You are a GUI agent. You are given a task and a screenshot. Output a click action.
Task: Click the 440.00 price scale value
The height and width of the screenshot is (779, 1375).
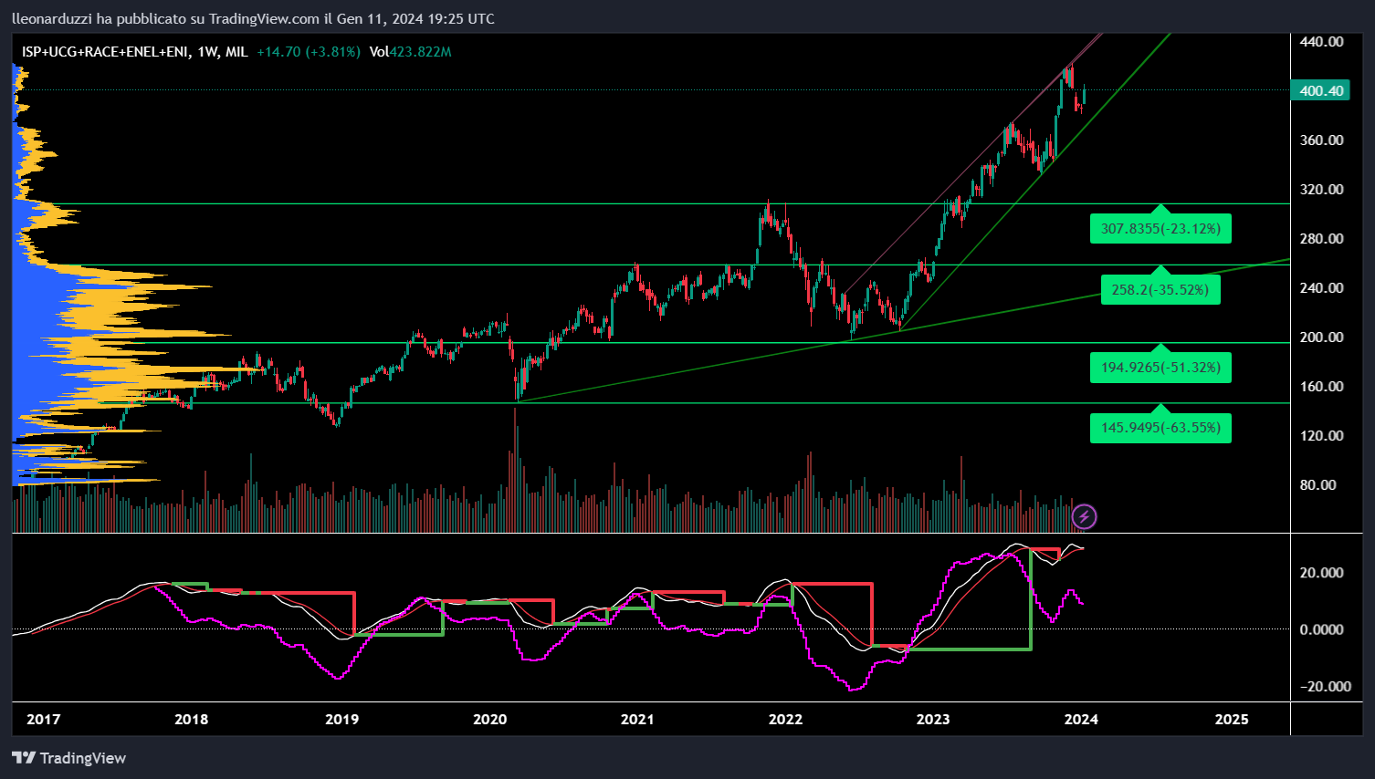click(1321, 41)
